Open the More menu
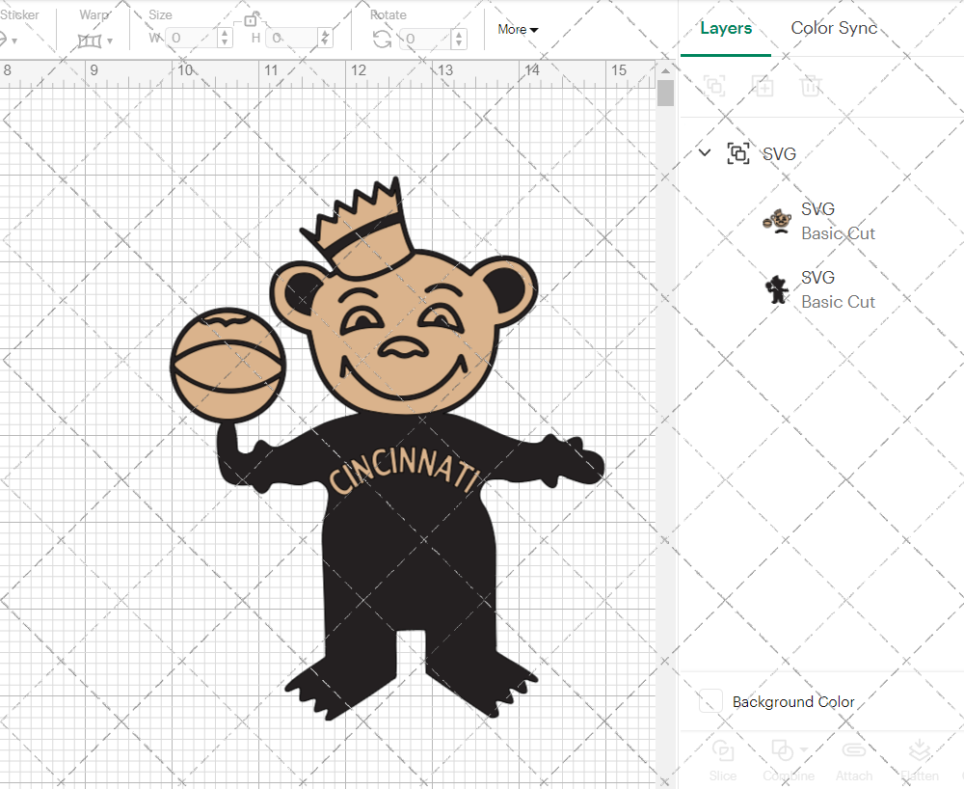 coord(518,30)
